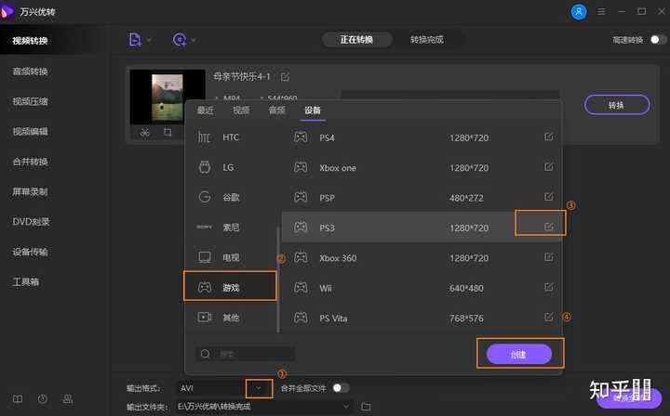This screenshot has width=670, height=416.
Task: Edit Xbox one preset settings icon
Action: 549,166
